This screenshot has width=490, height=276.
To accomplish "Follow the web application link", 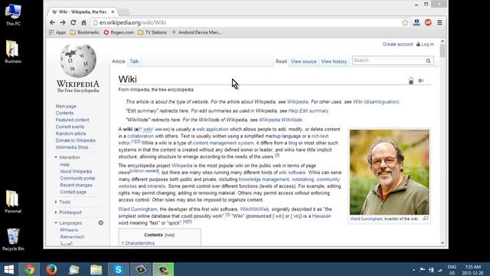I will tap(212, 130).
